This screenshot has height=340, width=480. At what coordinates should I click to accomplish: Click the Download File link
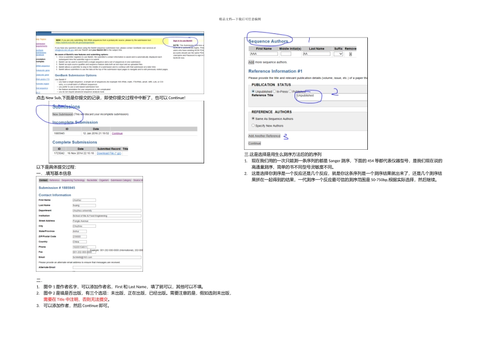pyautogui.click(x=109, y=153)
